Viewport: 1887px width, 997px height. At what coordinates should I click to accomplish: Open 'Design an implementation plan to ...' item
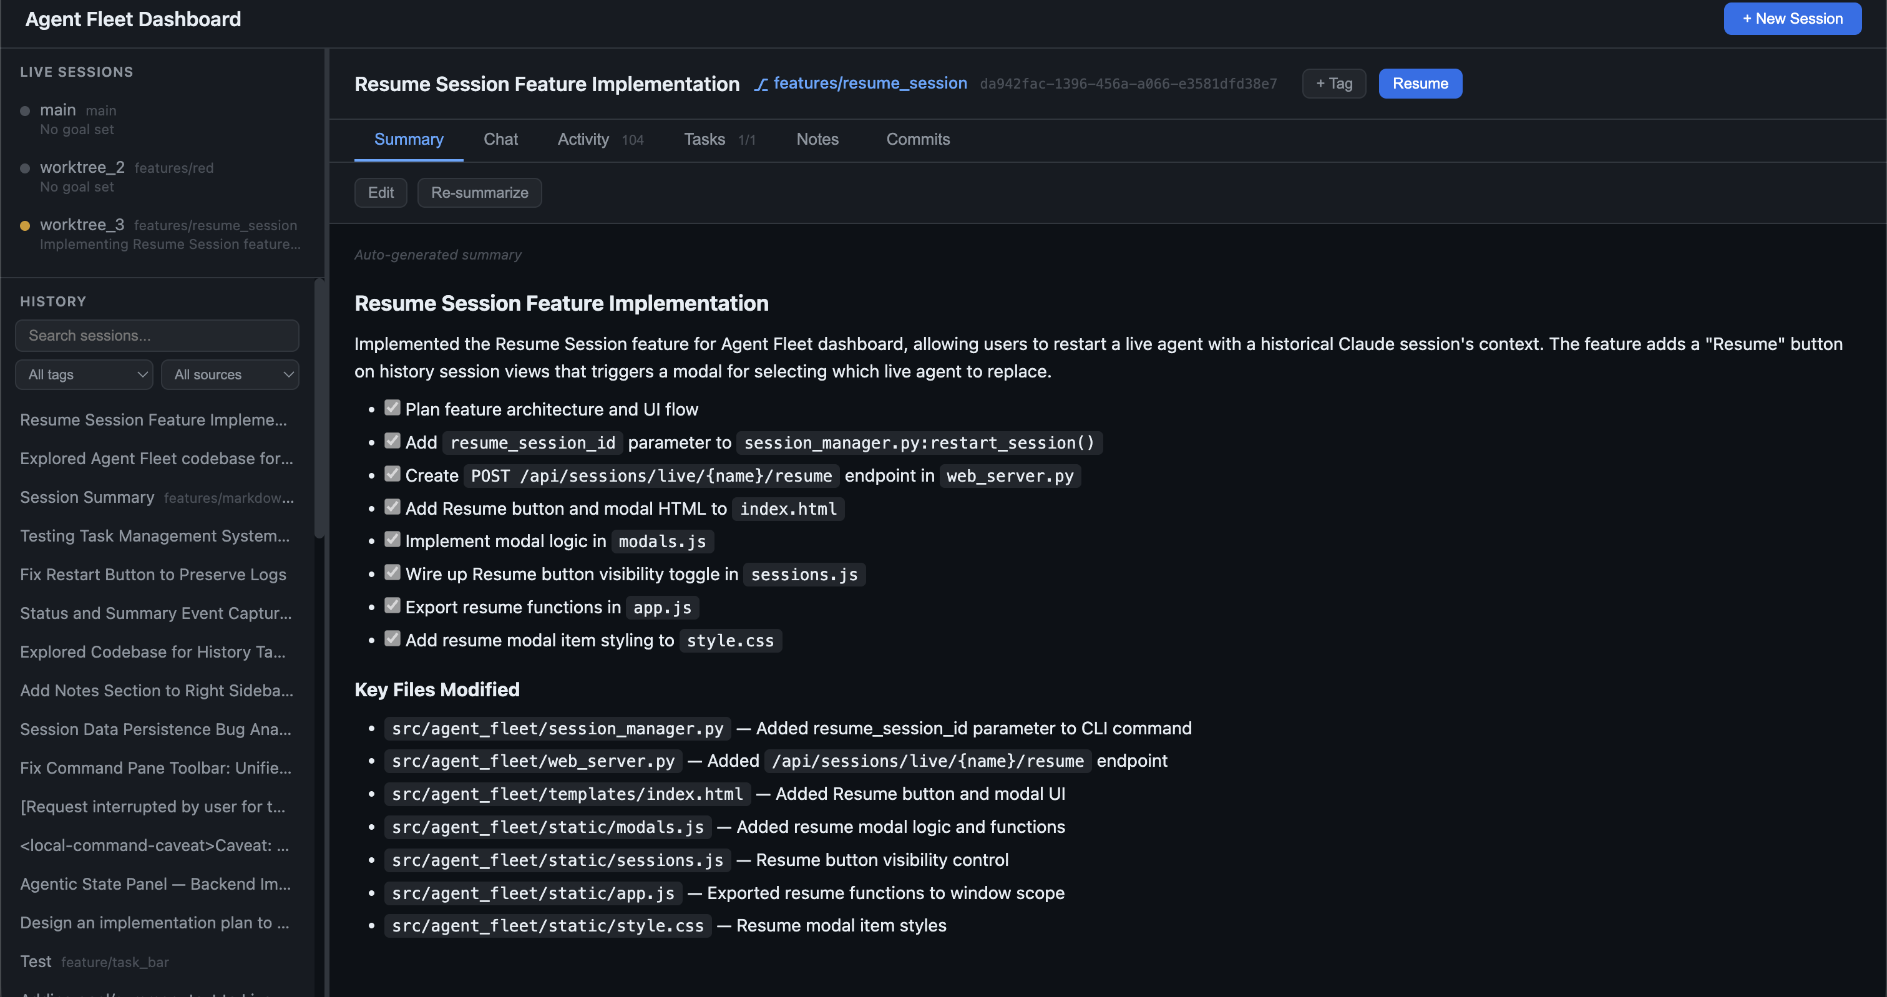click(157, 923)
